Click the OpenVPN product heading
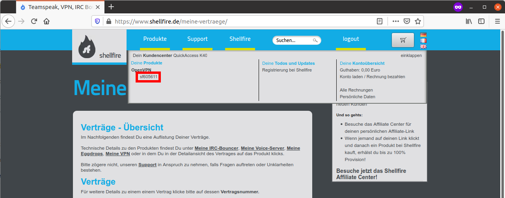Screen dimensions: 505x198 (x=141, y=70)
